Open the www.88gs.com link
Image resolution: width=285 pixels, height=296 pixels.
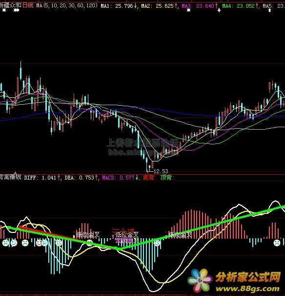click(x=247, y=289)
